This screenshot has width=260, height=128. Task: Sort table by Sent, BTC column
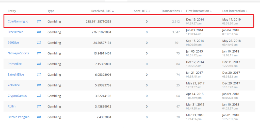click(142, 11)
